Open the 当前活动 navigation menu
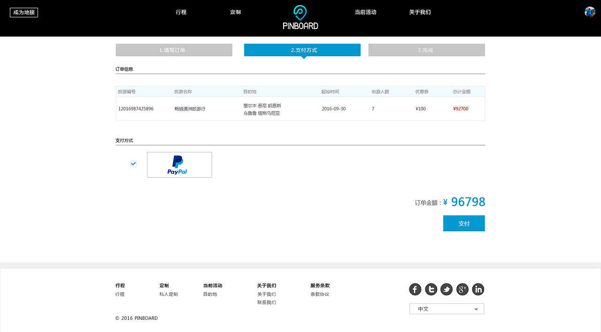This screenshot has height=332, width=601. [366, 12]
